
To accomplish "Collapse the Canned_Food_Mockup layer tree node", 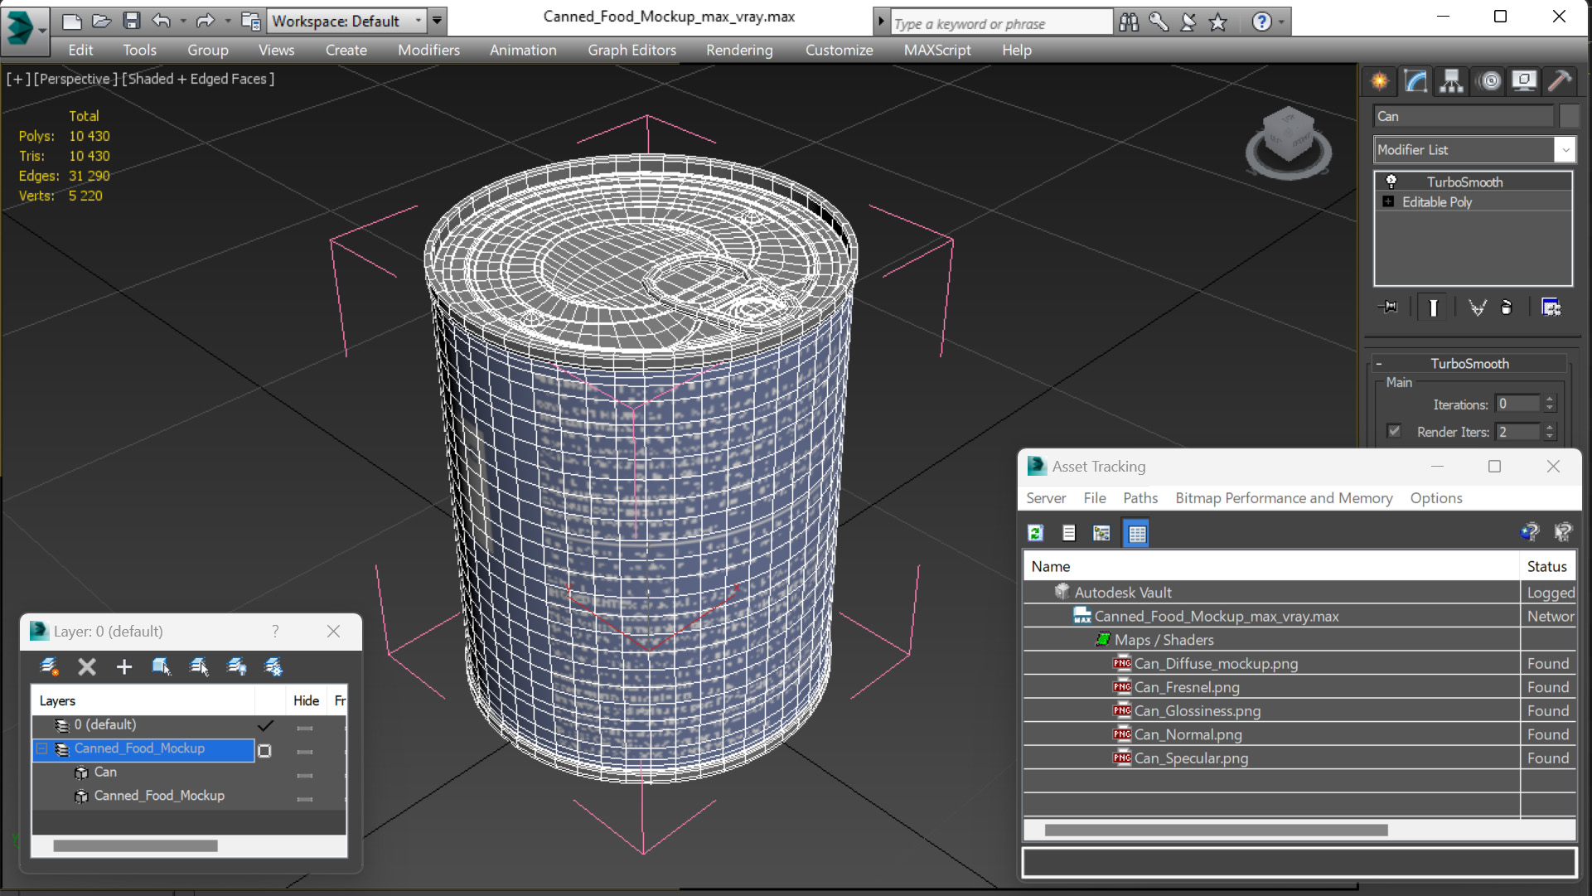I will (x=41, y=748).
